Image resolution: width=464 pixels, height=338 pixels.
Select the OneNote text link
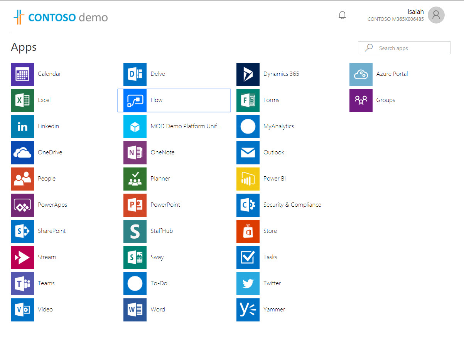[162, 152]
